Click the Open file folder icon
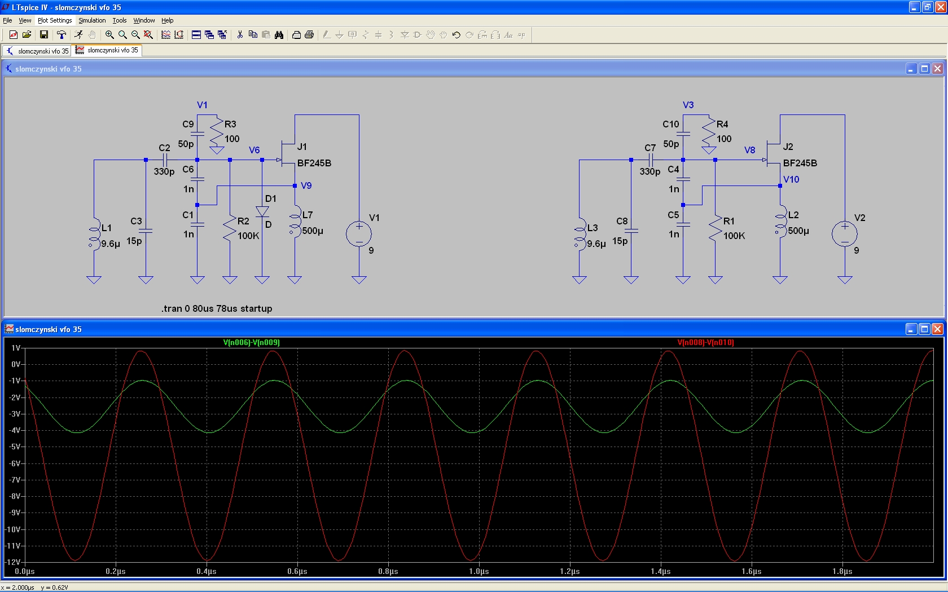 [x=27, y=35]
